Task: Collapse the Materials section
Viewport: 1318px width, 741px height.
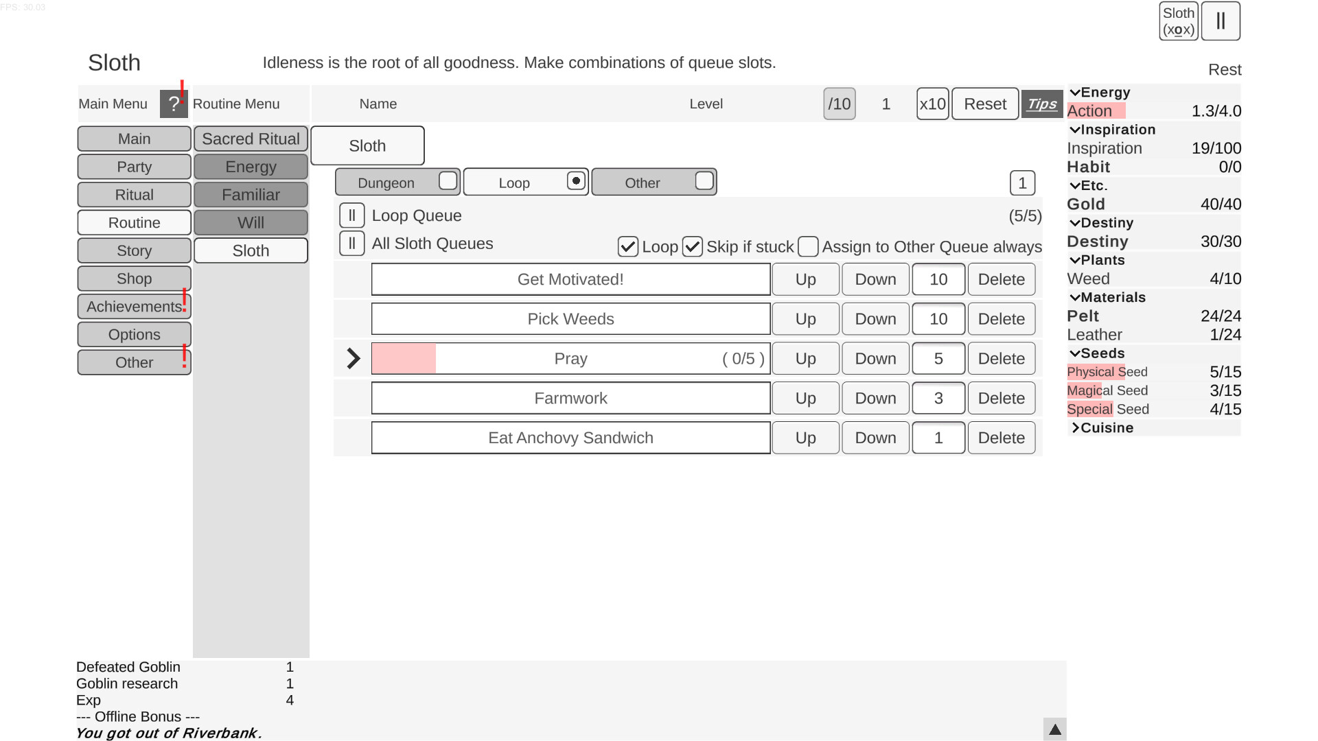Action: [1075, 297]
